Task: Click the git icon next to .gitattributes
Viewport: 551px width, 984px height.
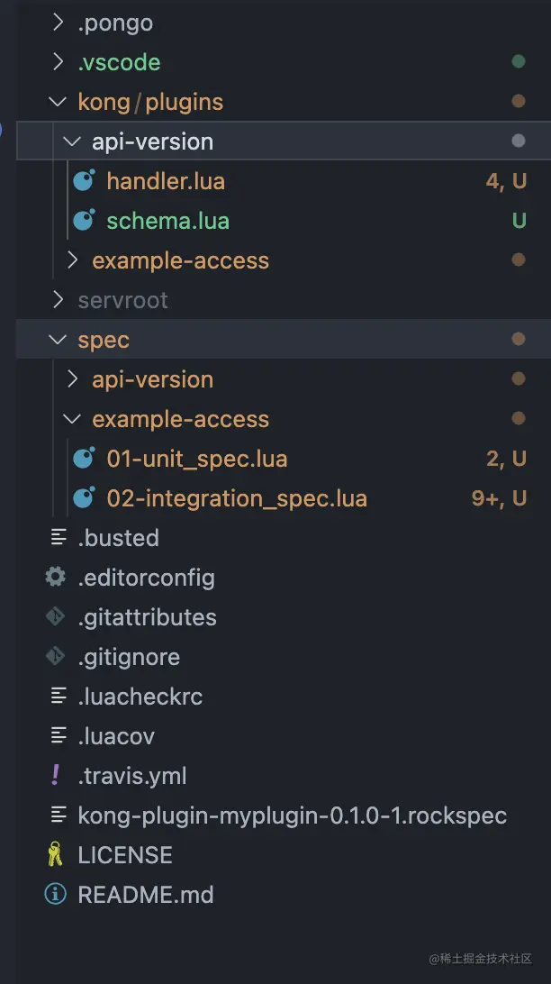Action: point(56,617)
